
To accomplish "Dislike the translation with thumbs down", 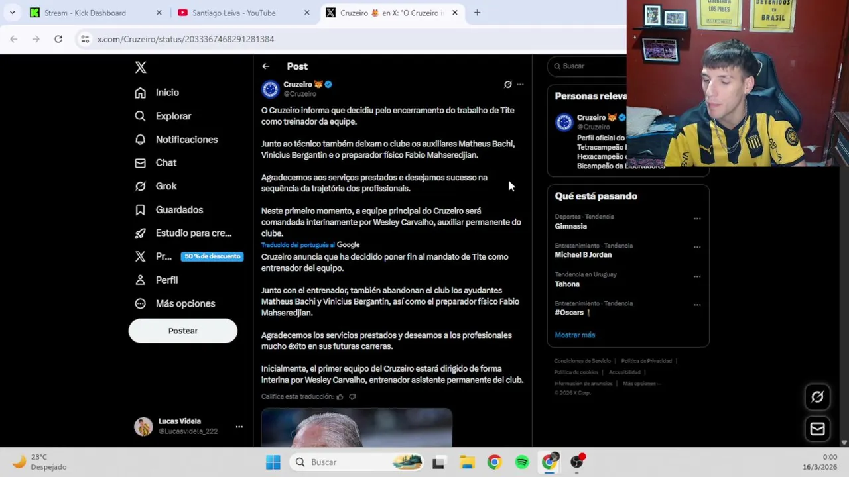I will (x=352, y=397).
